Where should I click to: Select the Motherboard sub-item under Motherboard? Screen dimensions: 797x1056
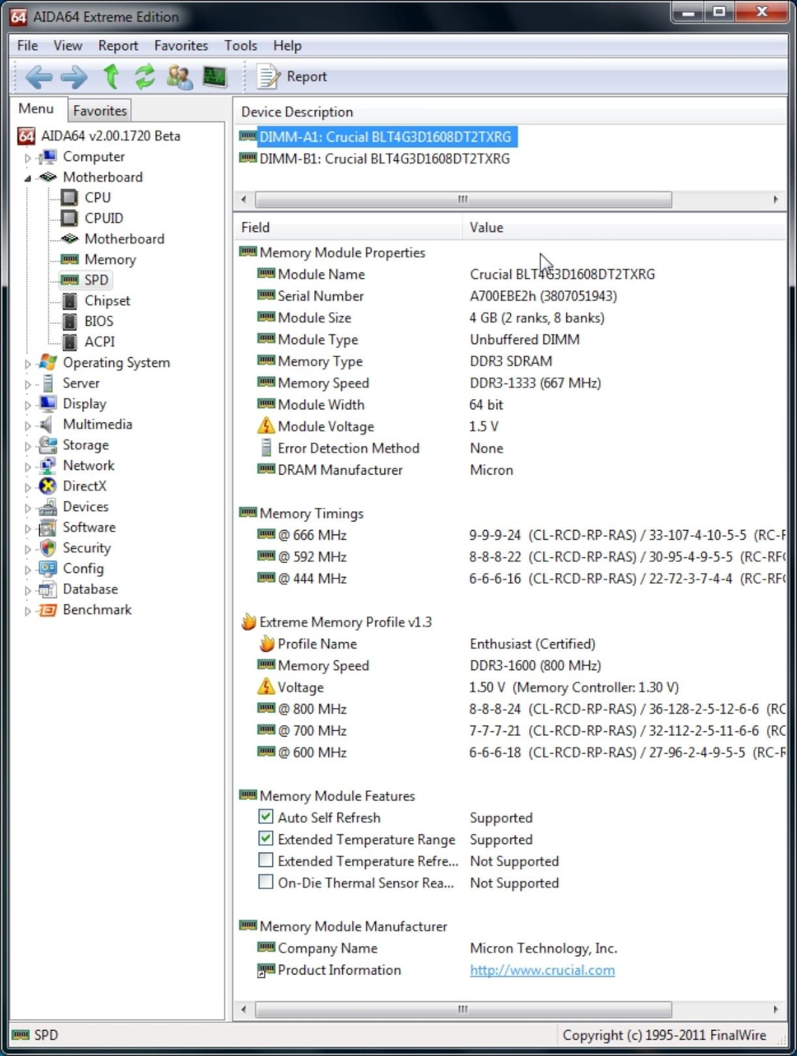124,239
